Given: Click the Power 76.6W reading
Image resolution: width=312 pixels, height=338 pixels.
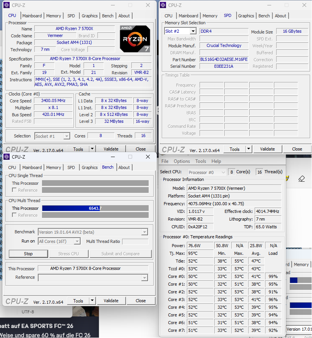Looking at the screenshot, I should [x=200, y=246].
